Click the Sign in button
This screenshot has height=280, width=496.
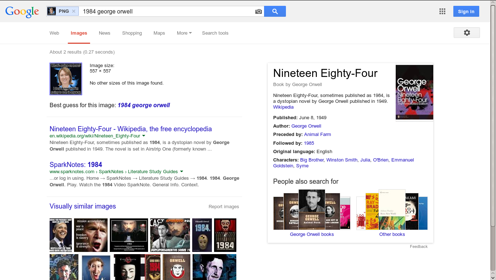[x=466, y=11]
